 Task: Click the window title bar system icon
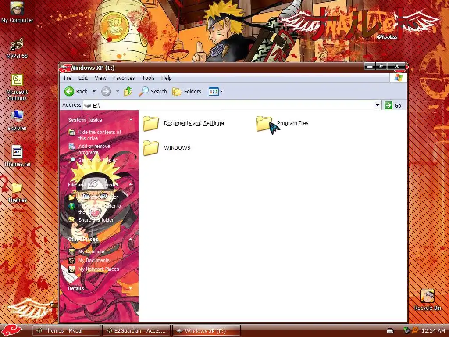click(65, 68)
